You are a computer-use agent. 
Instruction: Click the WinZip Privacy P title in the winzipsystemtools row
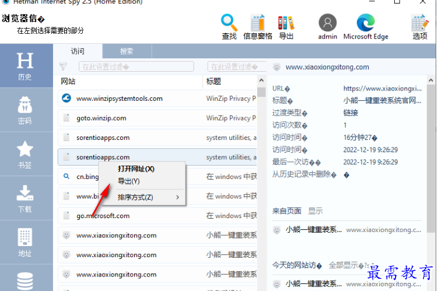pyautogui.click(x=231, y=99)
